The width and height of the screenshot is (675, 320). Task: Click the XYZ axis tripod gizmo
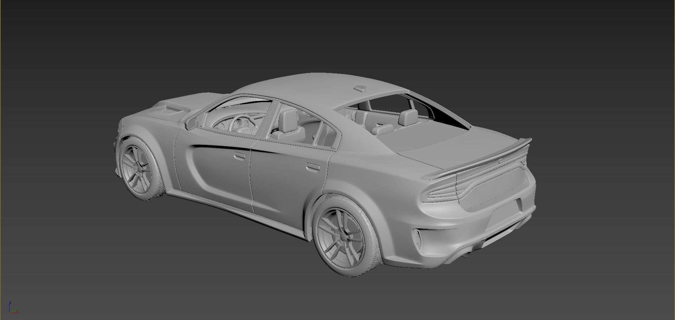click(13, 307)
